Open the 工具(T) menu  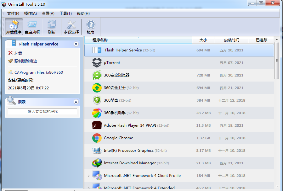point(65,13)
